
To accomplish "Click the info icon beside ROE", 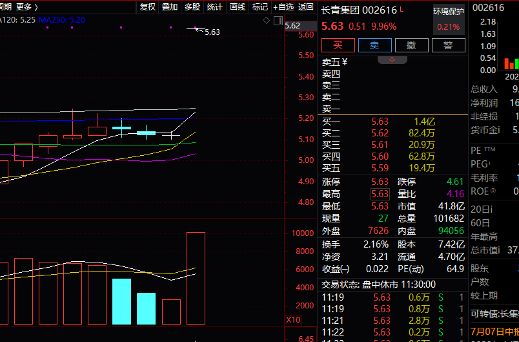I will coord(493,191).
